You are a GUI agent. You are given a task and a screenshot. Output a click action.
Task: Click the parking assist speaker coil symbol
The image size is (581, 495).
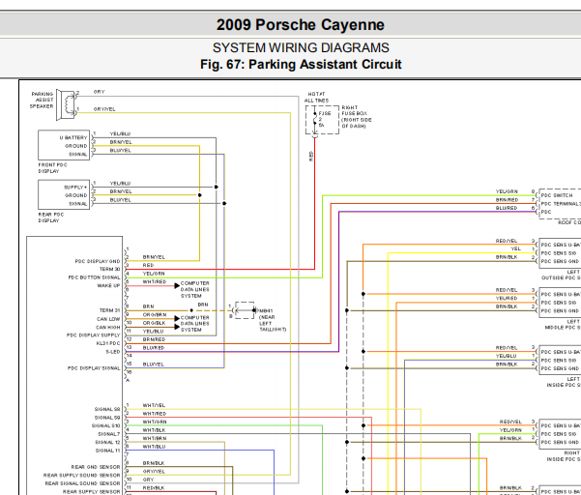69,104
